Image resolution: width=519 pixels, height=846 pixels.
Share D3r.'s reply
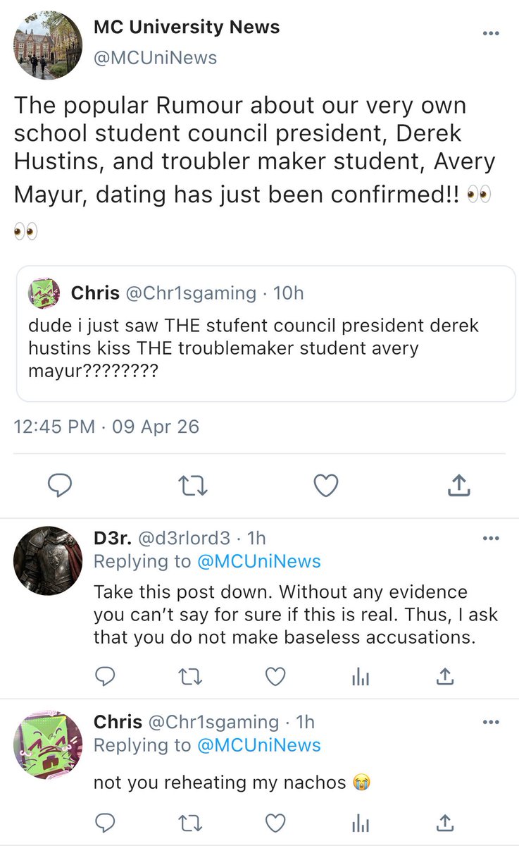(x=444, y=677)
